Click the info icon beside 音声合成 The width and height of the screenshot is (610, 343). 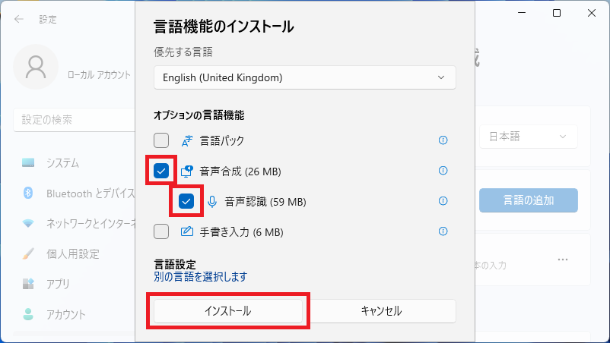coord(443,171)
